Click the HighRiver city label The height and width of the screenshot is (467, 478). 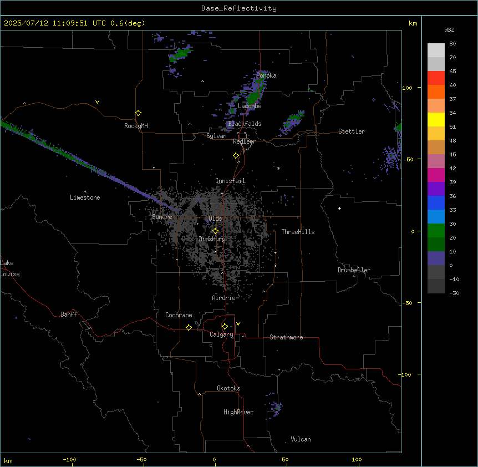tap(238, 412)
